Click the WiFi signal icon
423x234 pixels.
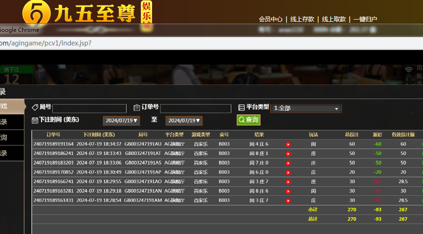point(408,70)
